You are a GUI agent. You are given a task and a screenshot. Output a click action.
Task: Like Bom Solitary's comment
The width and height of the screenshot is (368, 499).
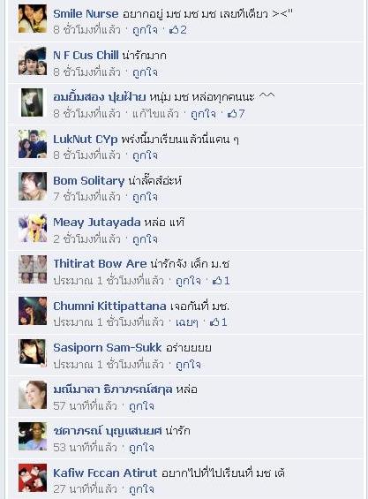tap(145, 197)
